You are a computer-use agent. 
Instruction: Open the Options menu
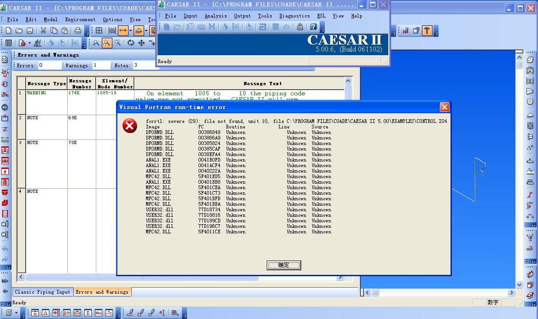pyautogui.click(x=112, y=19)
